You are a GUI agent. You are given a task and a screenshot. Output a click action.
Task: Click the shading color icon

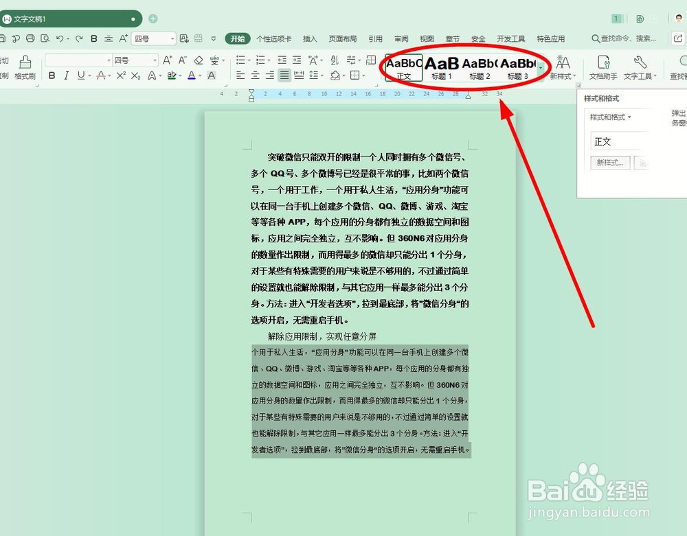334,75
